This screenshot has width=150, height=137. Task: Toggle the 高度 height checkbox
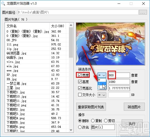80,82
